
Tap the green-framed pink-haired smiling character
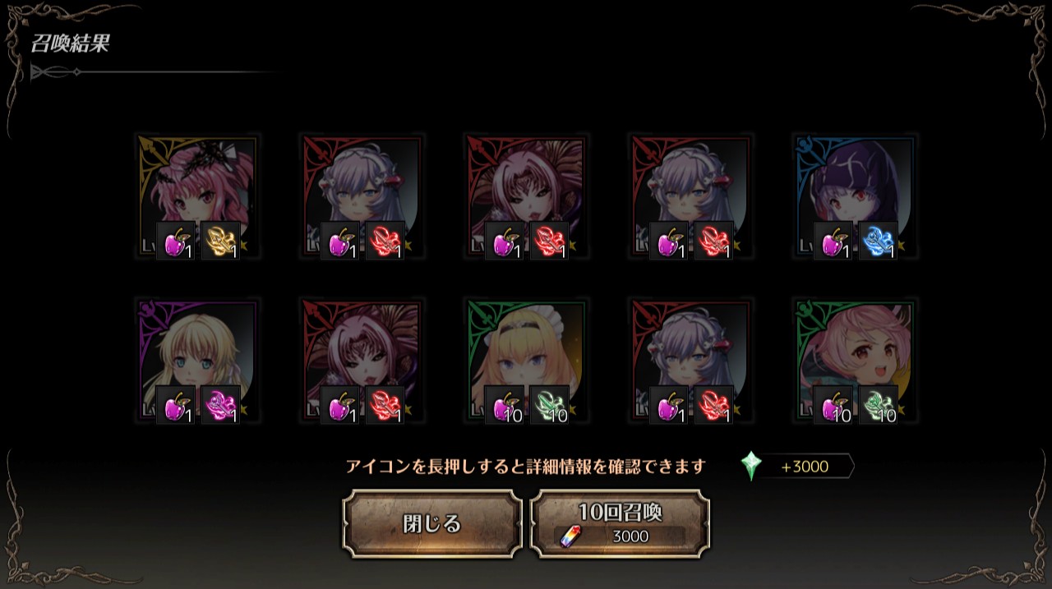click(855, 361)
